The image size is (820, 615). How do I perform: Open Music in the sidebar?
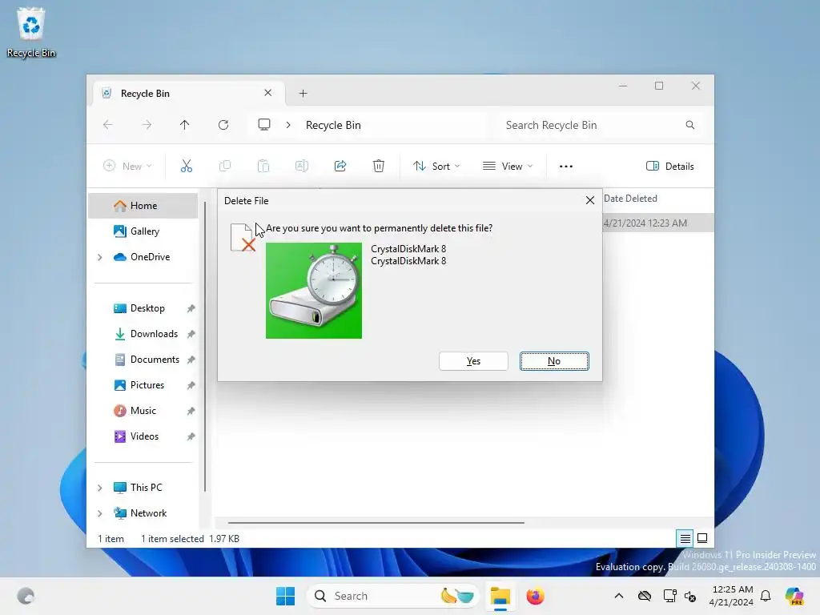(x=143, y=411)
